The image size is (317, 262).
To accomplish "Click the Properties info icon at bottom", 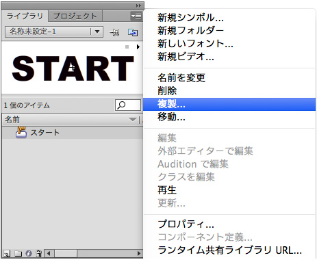I will click(x=29, y=253).
